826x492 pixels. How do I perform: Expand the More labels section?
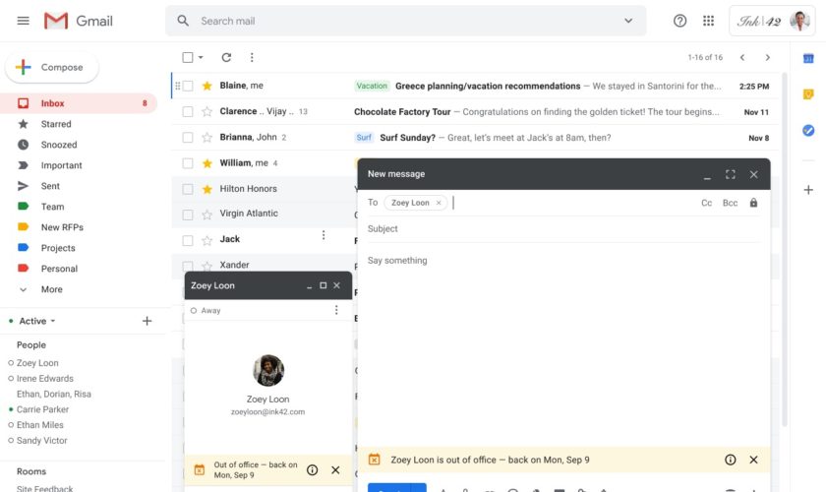click(51, 289)
